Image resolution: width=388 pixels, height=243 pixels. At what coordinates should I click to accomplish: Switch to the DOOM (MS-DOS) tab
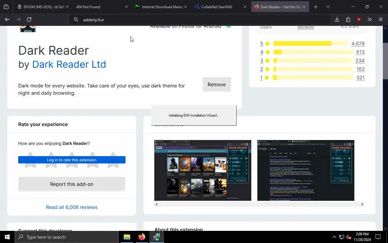[41, 7]
